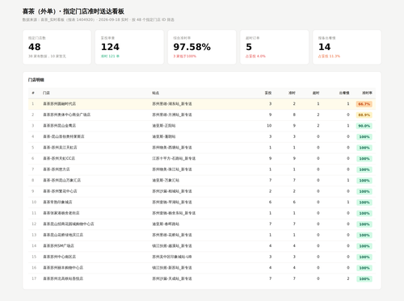The image size is (404, 301).
Task: Click the slow-prep value 2 in row 17
Action: [x=348, y=278]
